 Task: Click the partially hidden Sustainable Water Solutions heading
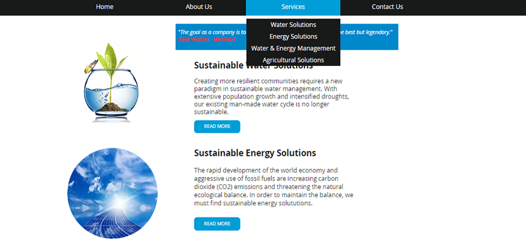pos(219,66)
